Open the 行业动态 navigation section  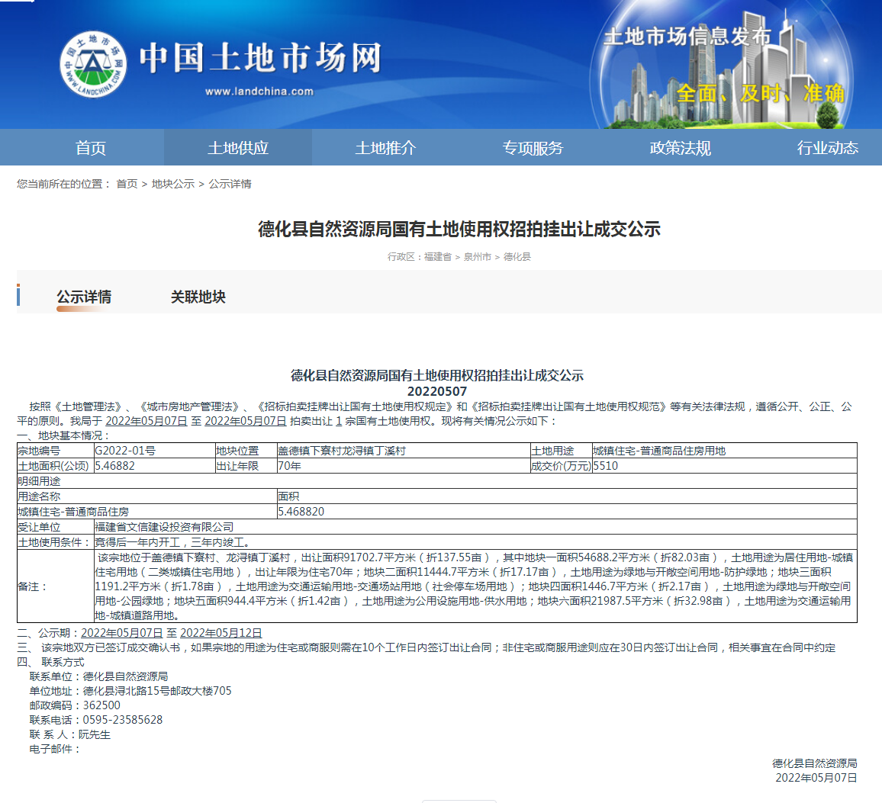click(826, 148)
